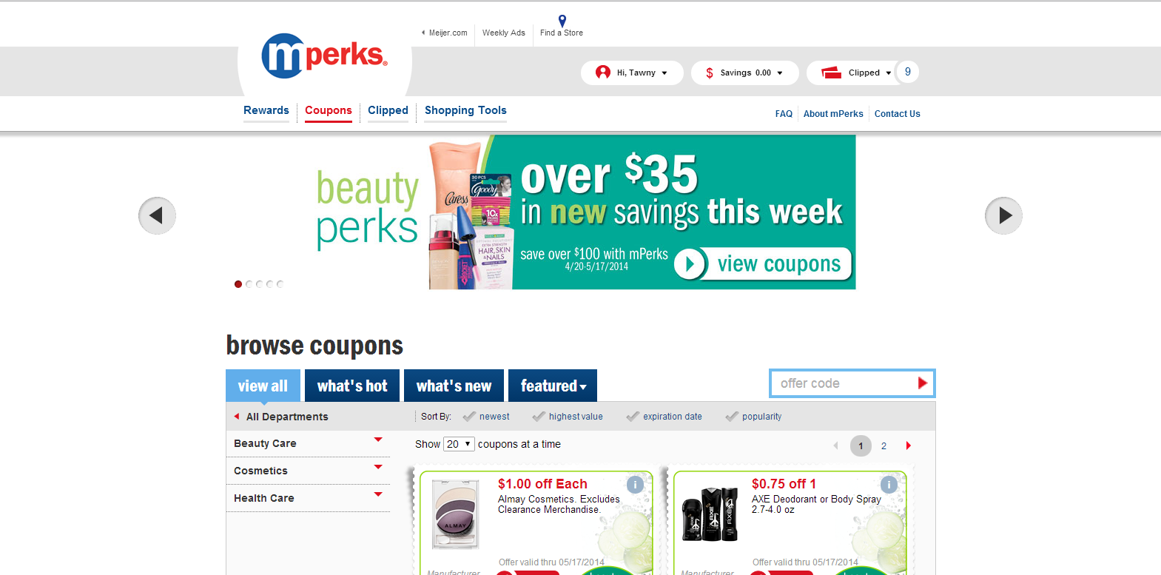Switch to the what's hot tab
Screen dimensions: 1161x575
click(352, 386)
